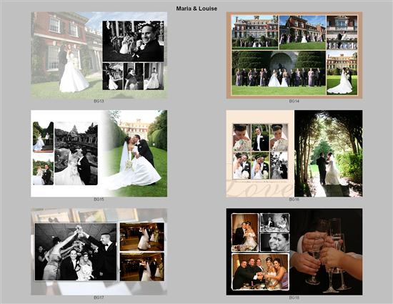This screenshot has height=304, width=393.
Task: Open the BG17 album page thumbnail
Action: [99, 252]
